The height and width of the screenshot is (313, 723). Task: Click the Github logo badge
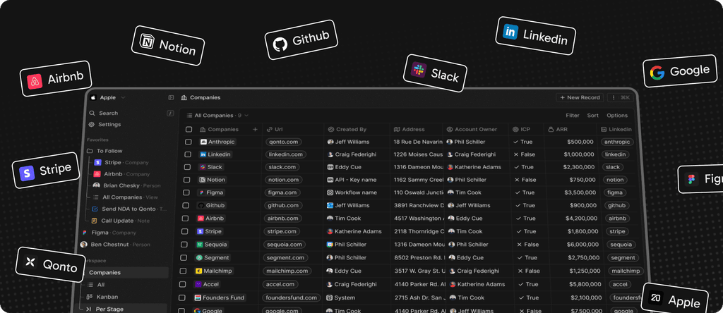[301, 39]
